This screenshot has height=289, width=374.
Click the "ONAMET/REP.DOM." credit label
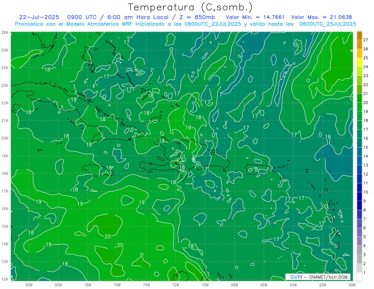(329, 277)
